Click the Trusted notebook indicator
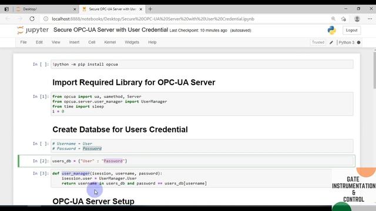This screenshot has width=376, height=211. (318, 42)
